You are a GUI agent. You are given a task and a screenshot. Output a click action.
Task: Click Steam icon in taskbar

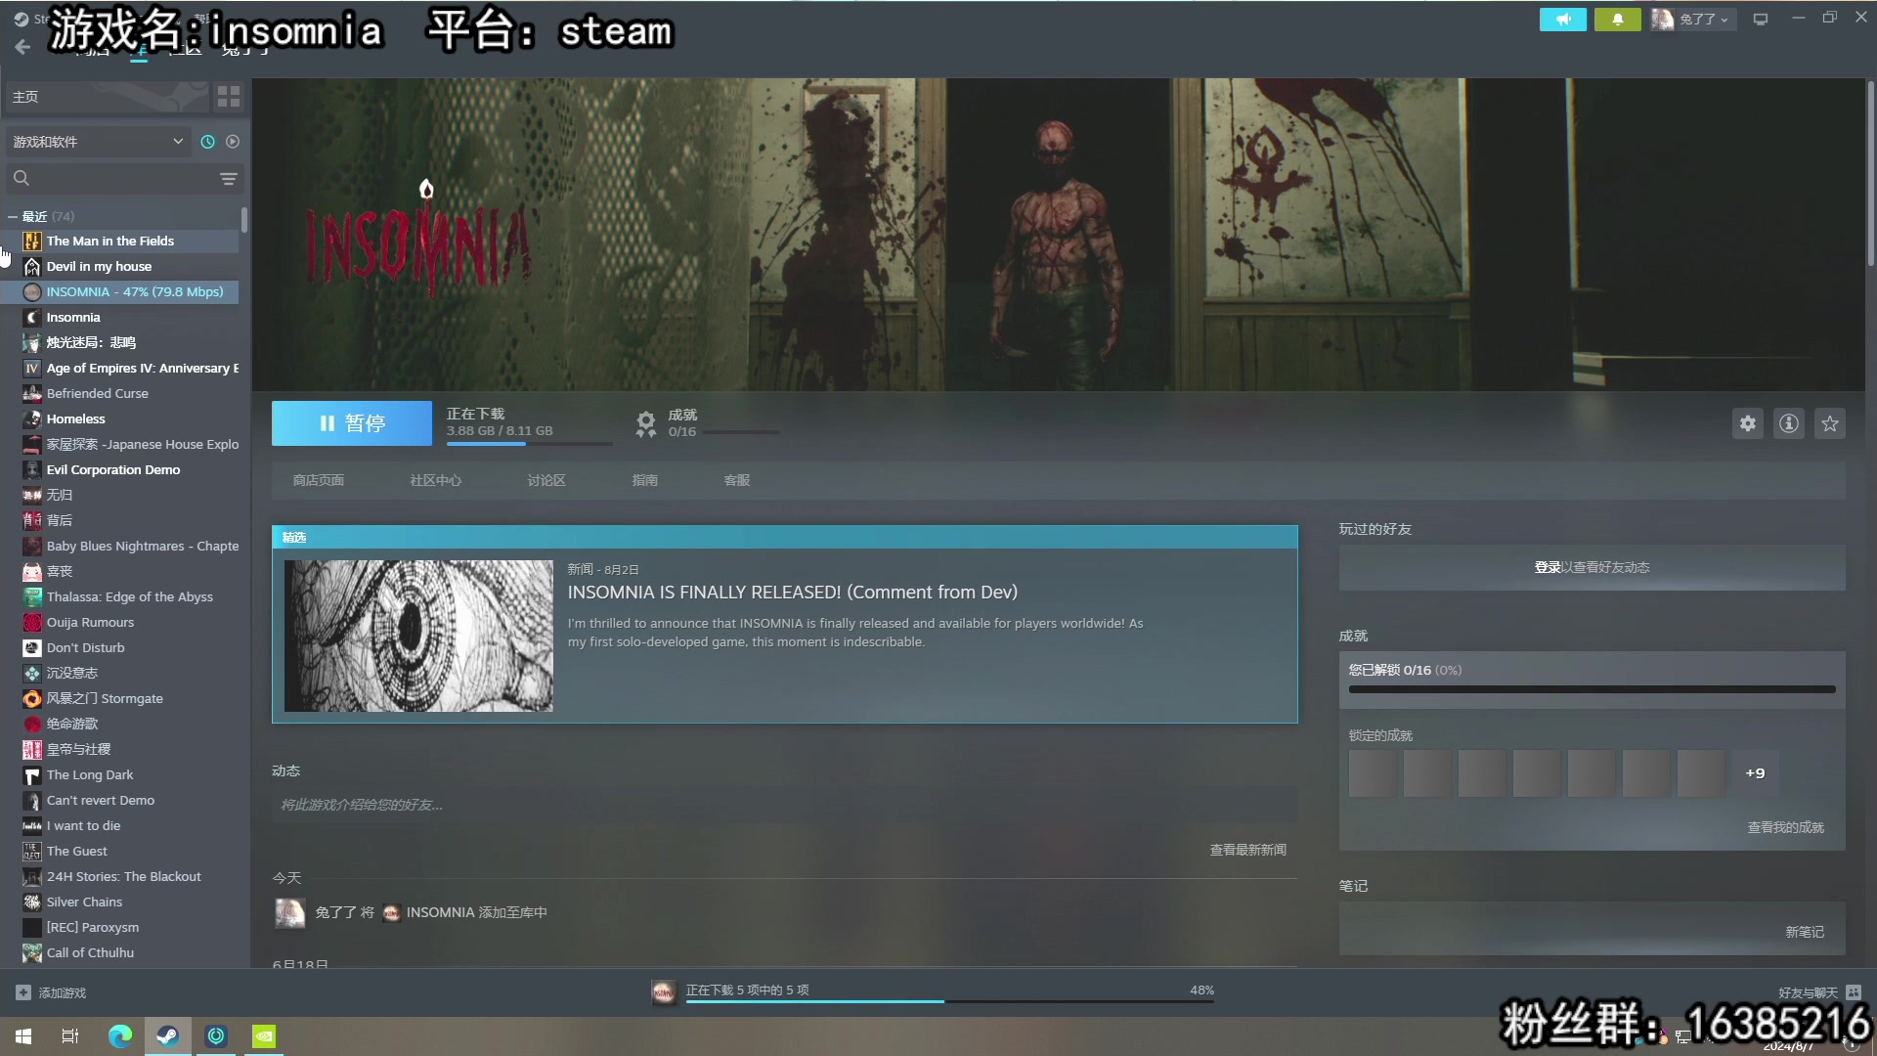click(168, 1036)
